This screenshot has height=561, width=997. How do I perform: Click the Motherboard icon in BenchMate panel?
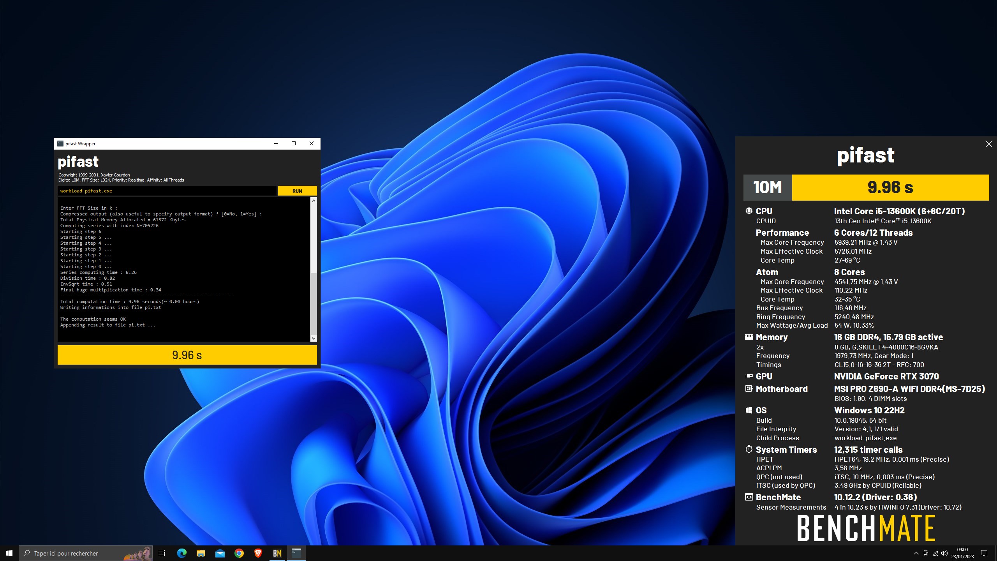pos(749,388)
